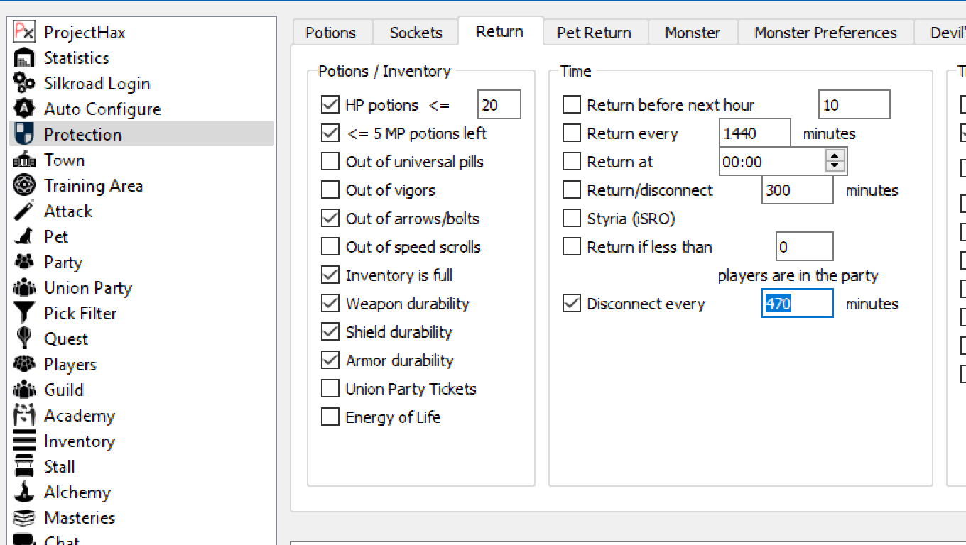The image size is (966, 545).
Task: Click the Quest icon in sidebar
Action: coord(24,338)
